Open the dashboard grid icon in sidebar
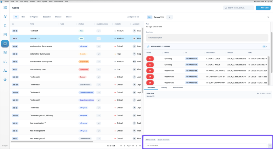This screenshot has width=273, height=149. pyautogui.click(x=5, y=8)
